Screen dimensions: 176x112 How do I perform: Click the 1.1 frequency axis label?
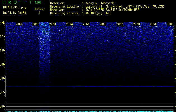(x=2, y=36)
